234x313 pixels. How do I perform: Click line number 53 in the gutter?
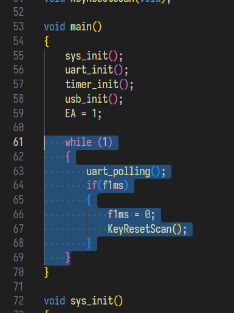(x=18, y=27)
